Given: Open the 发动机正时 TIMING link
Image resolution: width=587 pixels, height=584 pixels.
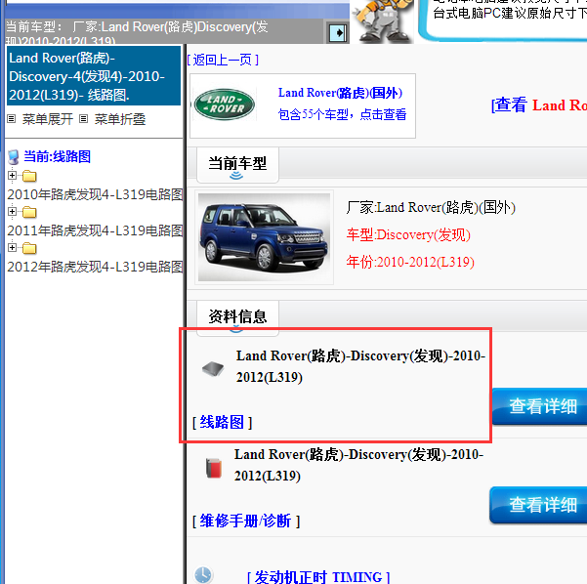Looking at the screenshot, I should pyautogui.click(x=318, y=577).
